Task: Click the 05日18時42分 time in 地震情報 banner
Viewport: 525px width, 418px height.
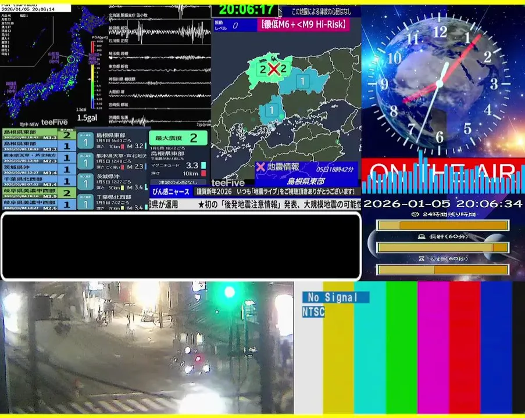Action: pyautogui.click(x=335, y=169)
